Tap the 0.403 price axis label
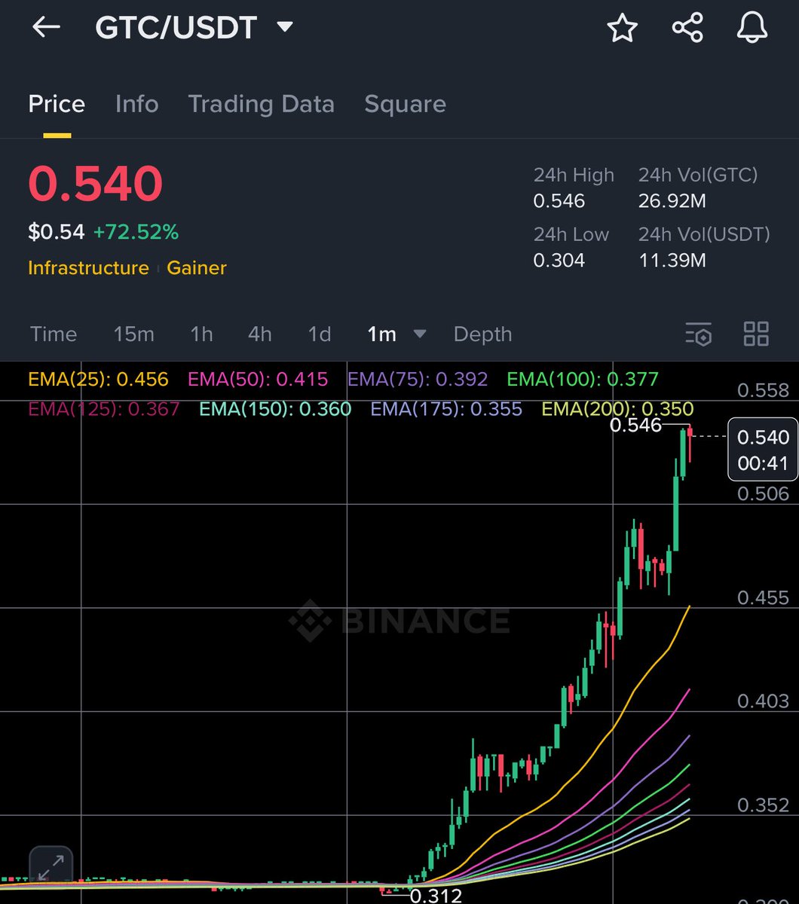Image resolution: width=799 pixels, height=904 pixels. click(x=763, y=701)
